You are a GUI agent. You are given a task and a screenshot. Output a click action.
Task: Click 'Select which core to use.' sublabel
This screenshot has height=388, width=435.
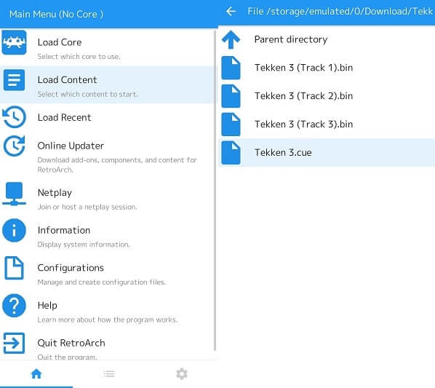[79, 57]
